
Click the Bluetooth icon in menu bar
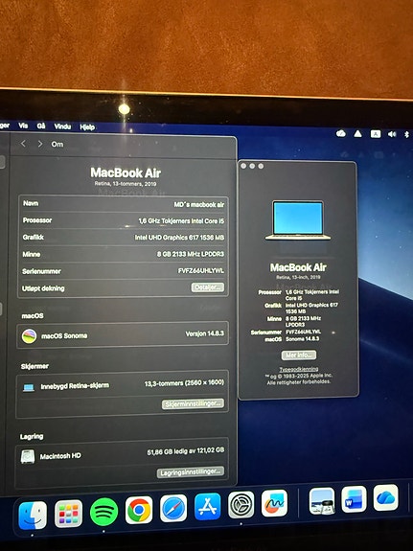[x=407, y=134]
